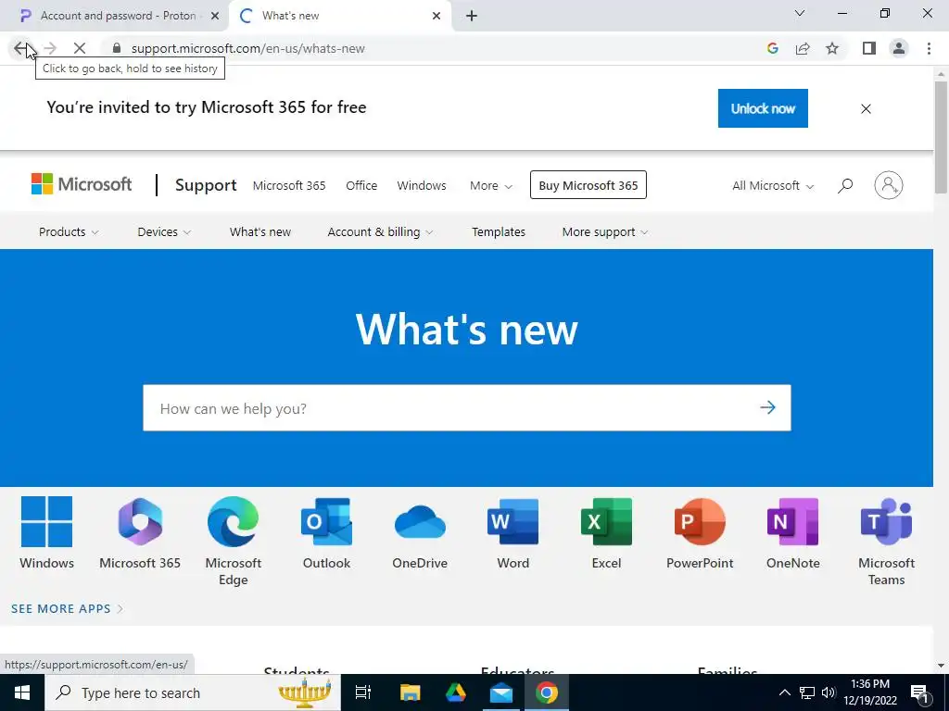Click the Google icon in address bar
Screen dimensions: 949x711
772,48
